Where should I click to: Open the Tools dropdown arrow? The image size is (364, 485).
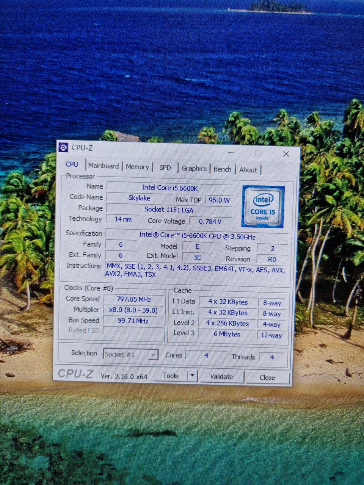[192, 375]
